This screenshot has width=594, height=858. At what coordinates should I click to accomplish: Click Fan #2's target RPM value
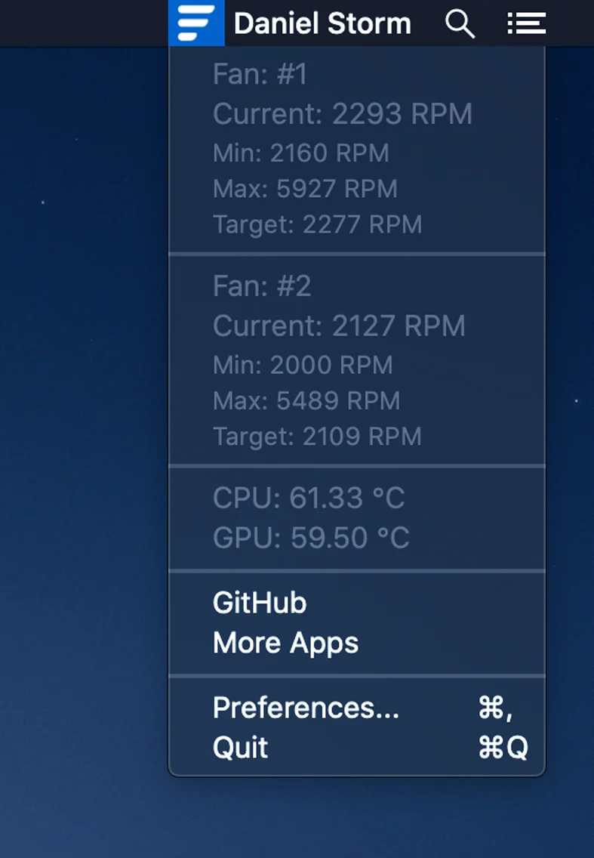[x=316, y=437]
